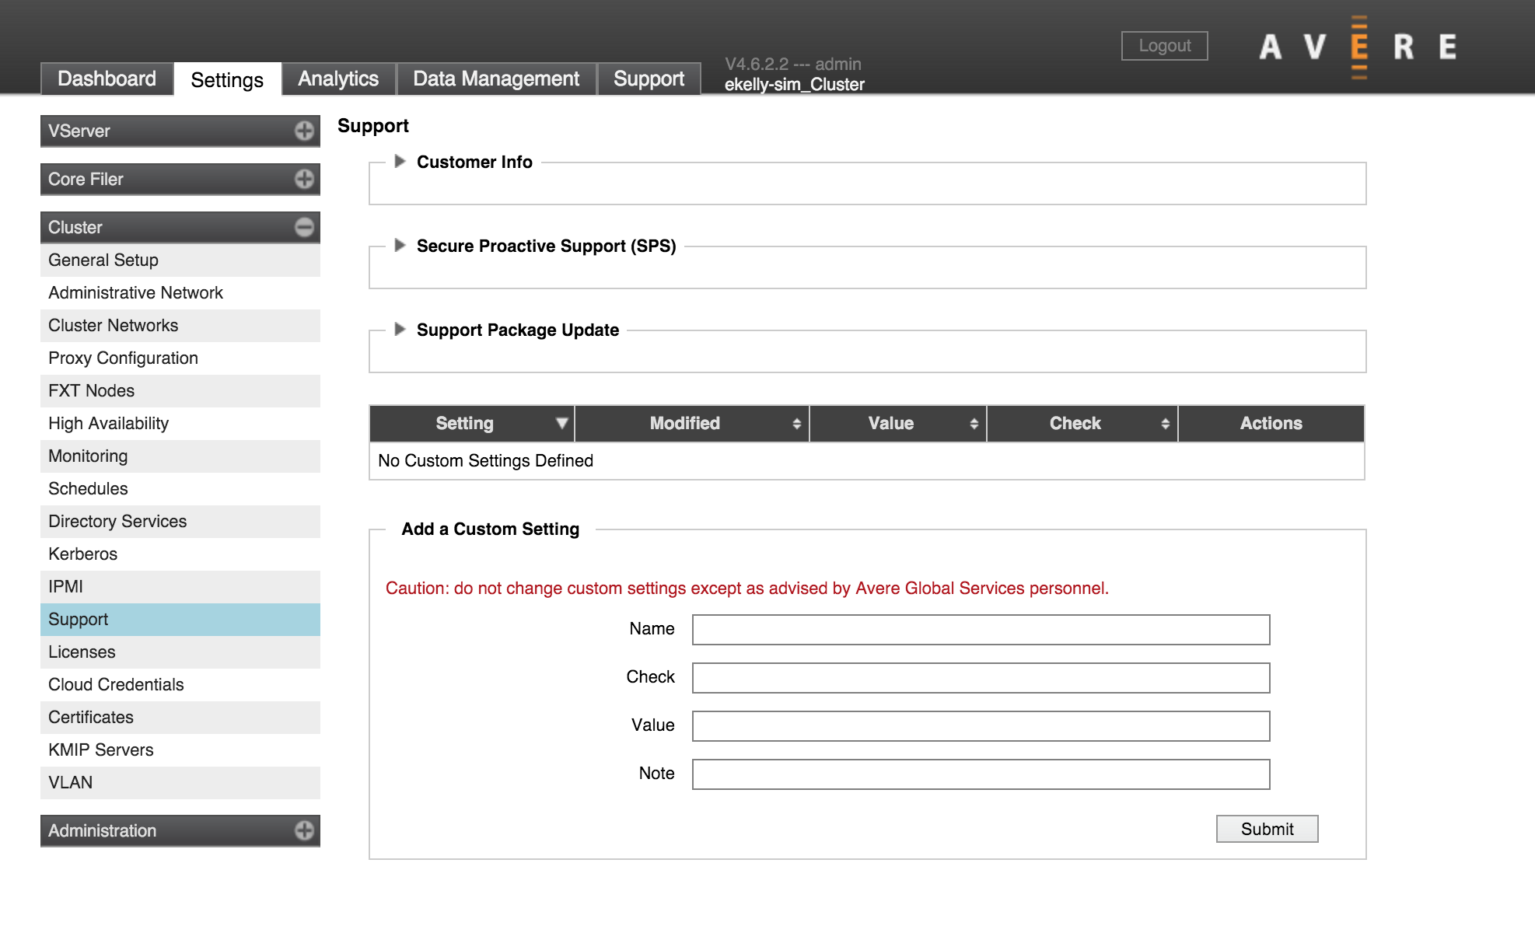Click the Actions column header
This screenshot has height=940, width=1535.
(1271, 424)
